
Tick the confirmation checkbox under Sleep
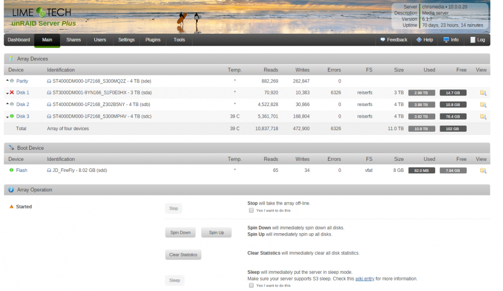tap(251, 285)
